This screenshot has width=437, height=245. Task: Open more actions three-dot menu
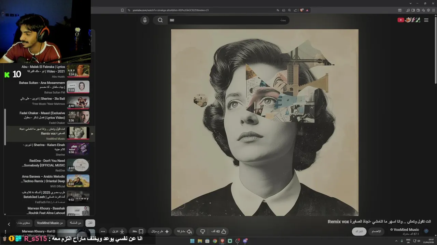click(x=103, y=231)
